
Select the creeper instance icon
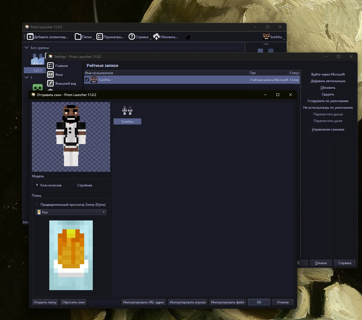pyautogui.click(x=38, y=87)
